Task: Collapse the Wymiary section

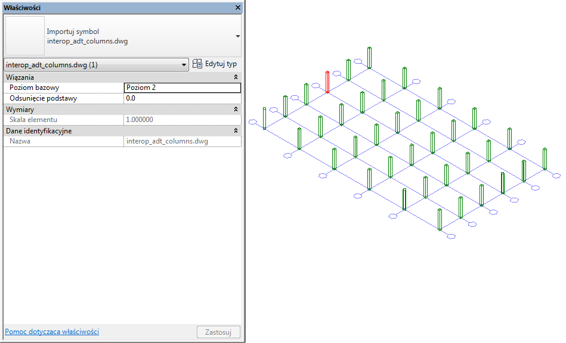Action: point(236,109)
